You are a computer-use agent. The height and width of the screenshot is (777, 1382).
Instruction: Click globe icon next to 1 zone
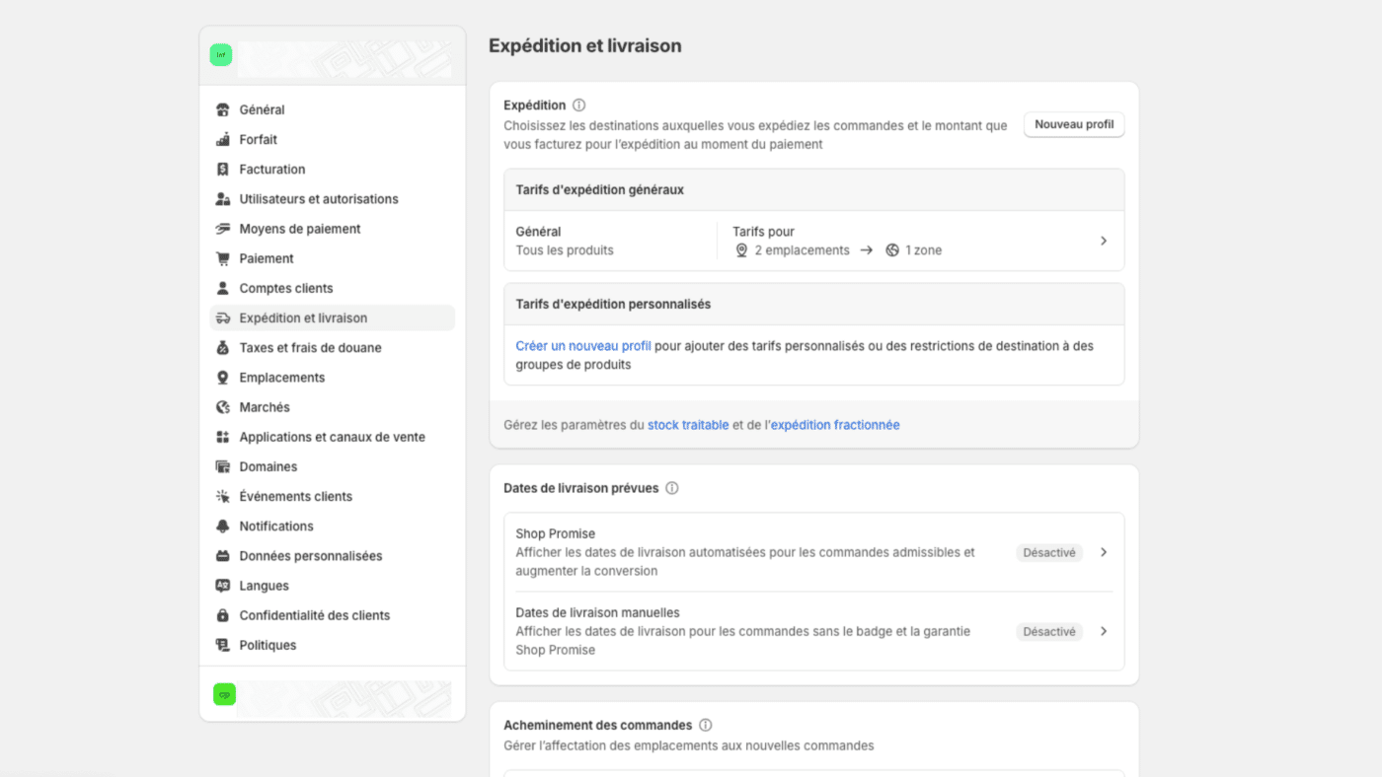click(892, 250)
